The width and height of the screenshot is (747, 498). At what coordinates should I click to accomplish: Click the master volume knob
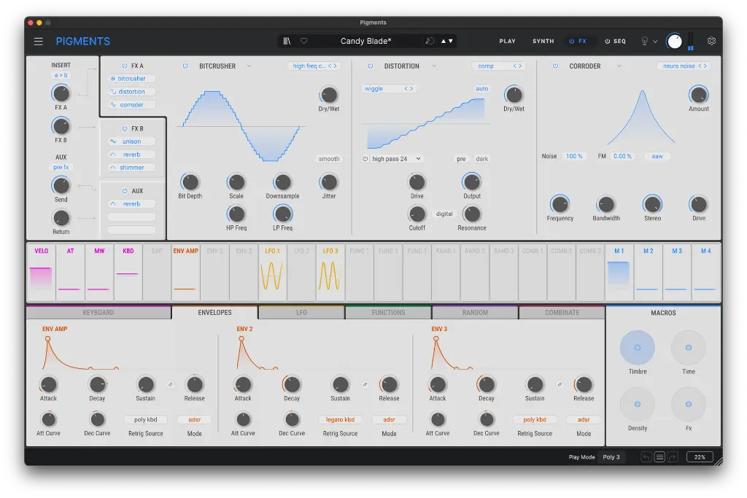tap(674, 42)
